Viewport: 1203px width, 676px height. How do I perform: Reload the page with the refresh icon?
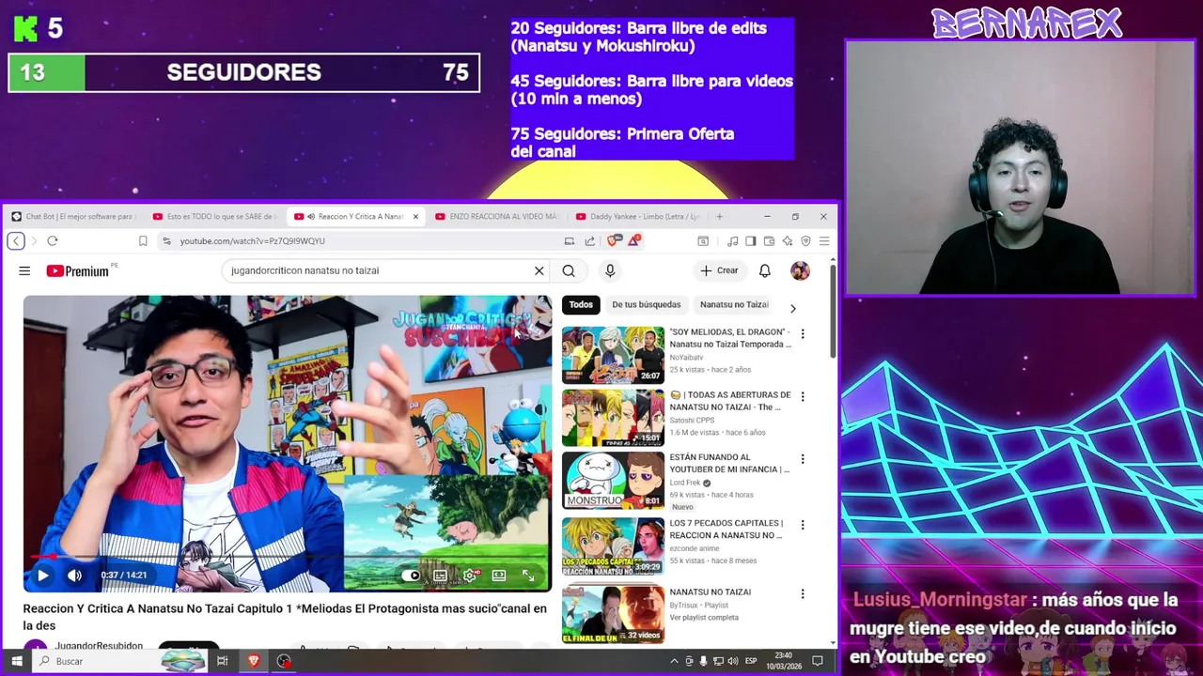pyautogui.click(x=53, y=241)
